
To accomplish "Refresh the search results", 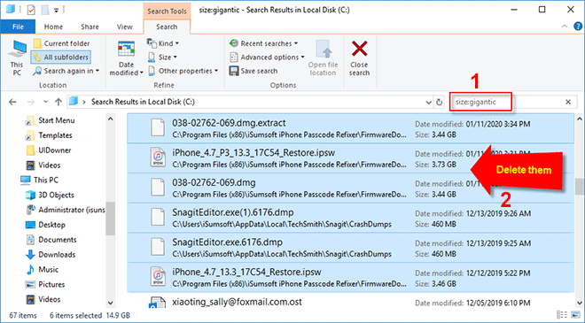I will (439, 102).
